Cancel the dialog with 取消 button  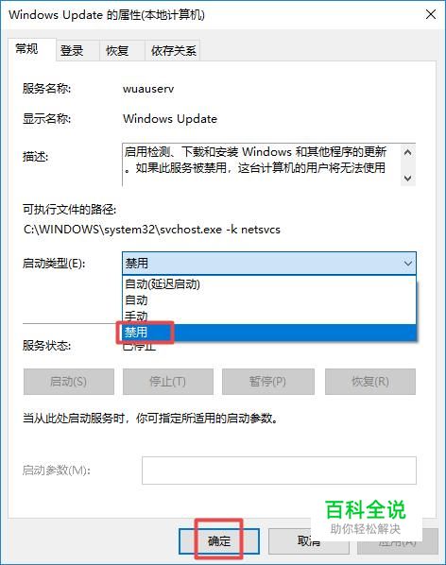[x=308, y=540]
